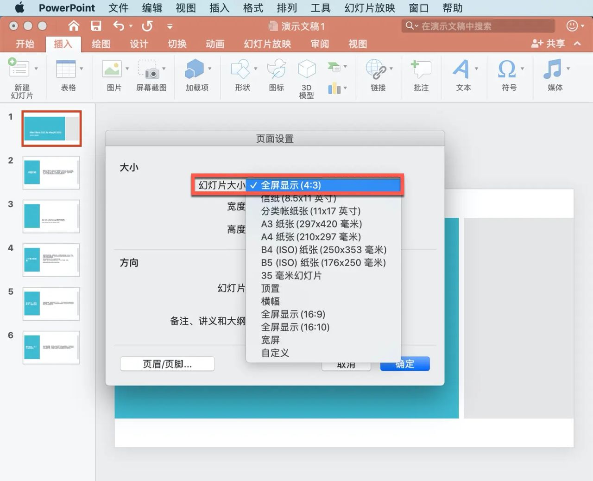Image resolution: width=593 pixels, height=481 pixels.
Task: Insert a 3D 模型 model
Action: (307, 69)
